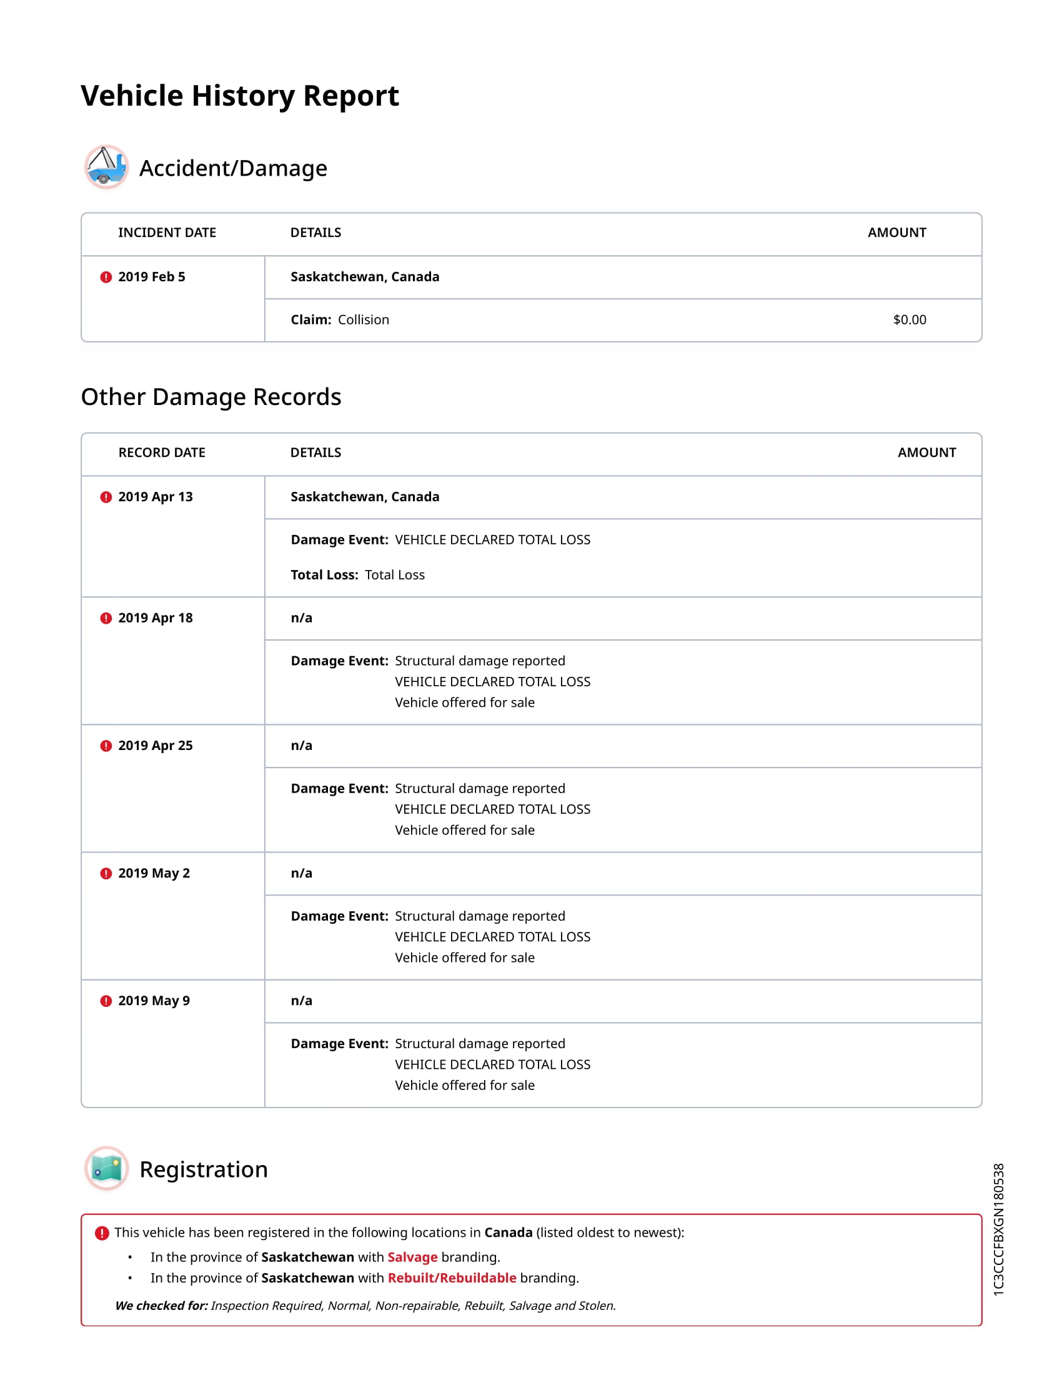This screenshot has height=1375, width=1062.
Task: Click the Claim: Collision detail row
Action: [x=340, y=320]
